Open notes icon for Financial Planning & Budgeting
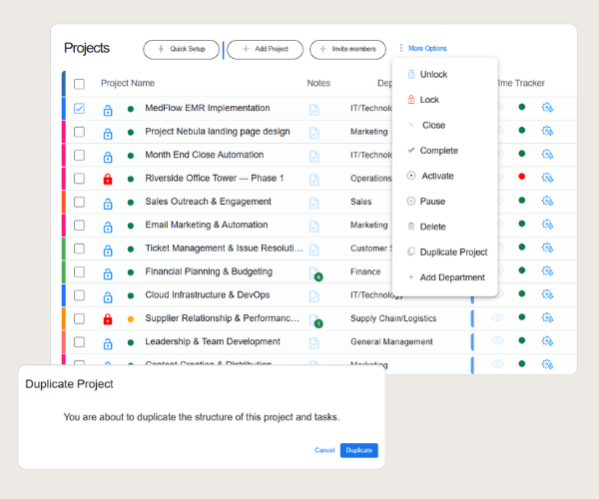This screenshot has height=499, width=599. [314, 273]
